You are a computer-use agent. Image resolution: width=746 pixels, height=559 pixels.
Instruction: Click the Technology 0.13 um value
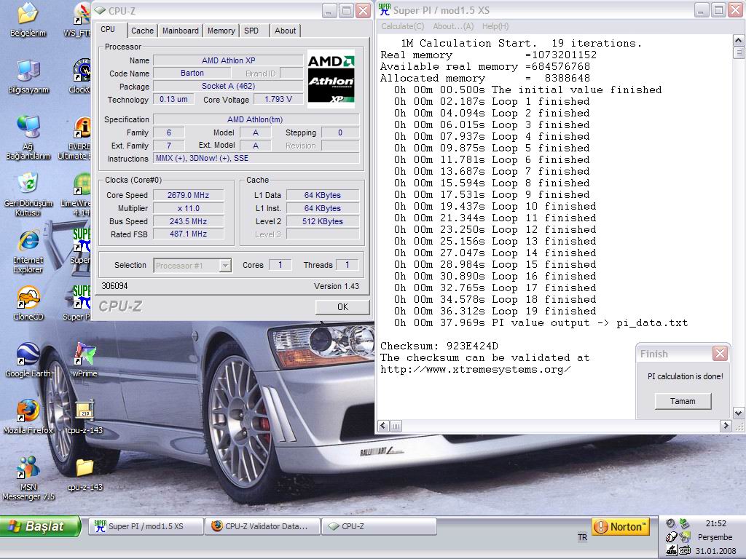[173, 99]
